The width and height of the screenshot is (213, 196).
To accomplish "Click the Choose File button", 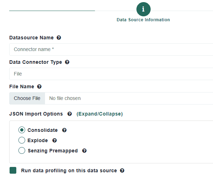I will coord(27,98).
